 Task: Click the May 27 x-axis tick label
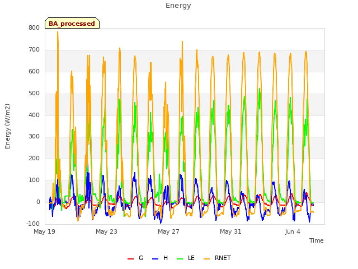(169, 231)
